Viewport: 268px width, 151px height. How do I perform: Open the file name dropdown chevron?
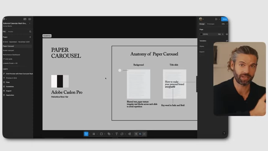(30, 23)
